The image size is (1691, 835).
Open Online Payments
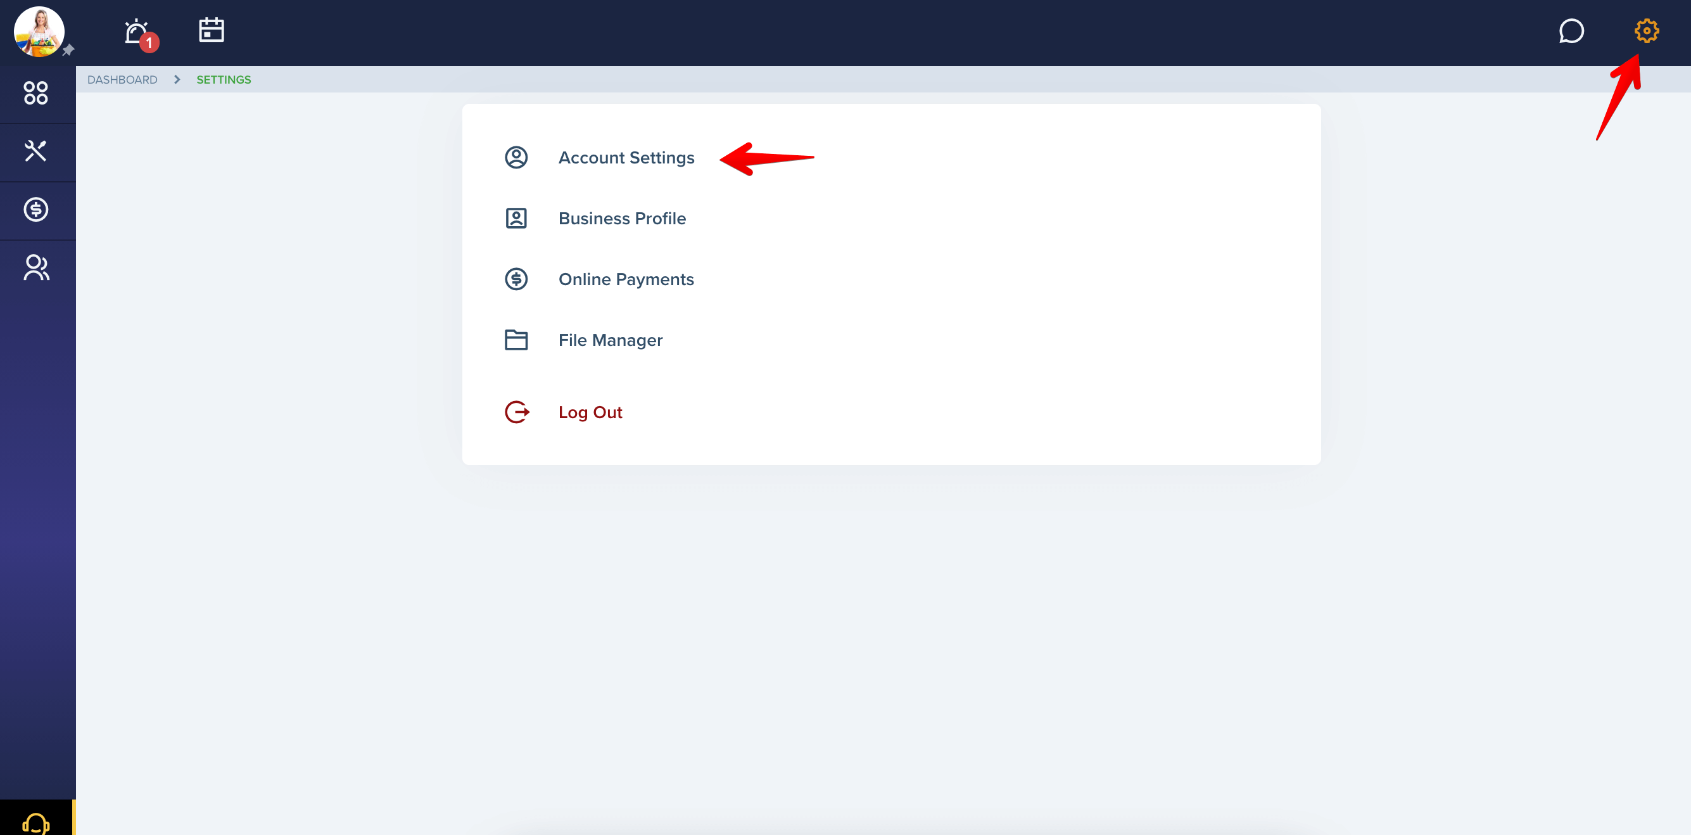pos(626,279)
